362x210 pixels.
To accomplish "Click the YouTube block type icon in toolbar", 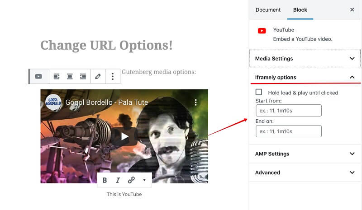I will click(x=38, y=76).
